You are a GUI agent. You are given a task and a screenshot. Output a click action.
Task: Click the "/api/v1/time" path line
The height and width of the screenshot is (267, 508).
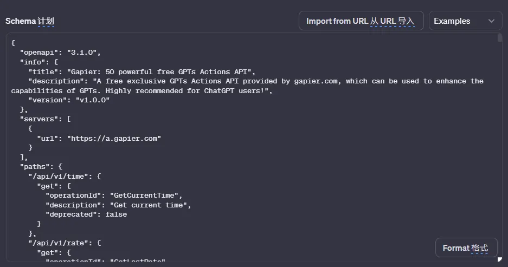[65, 177]
